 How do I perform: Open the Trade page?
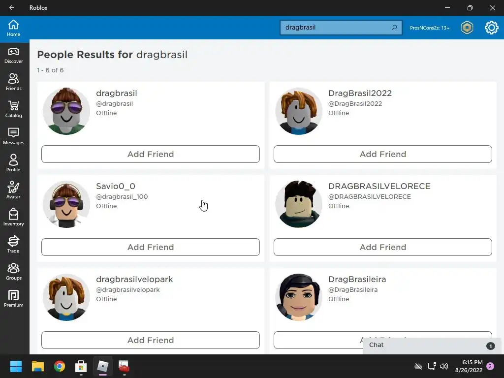click(x=13, y=245)
